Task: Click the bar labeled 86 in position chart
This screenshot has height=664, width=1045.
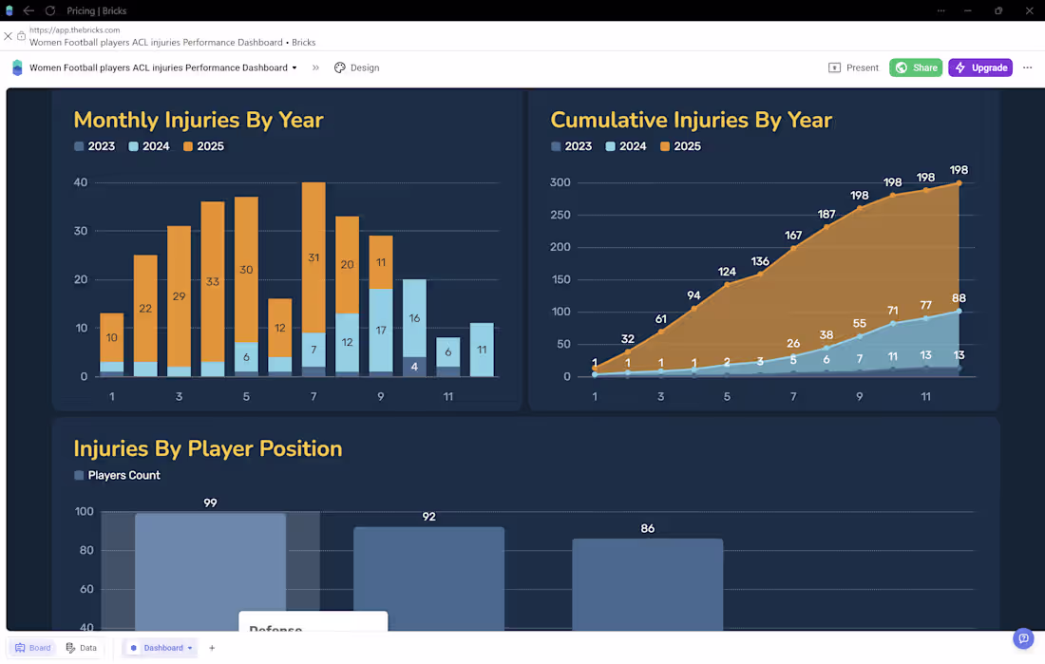Action: 647,584
